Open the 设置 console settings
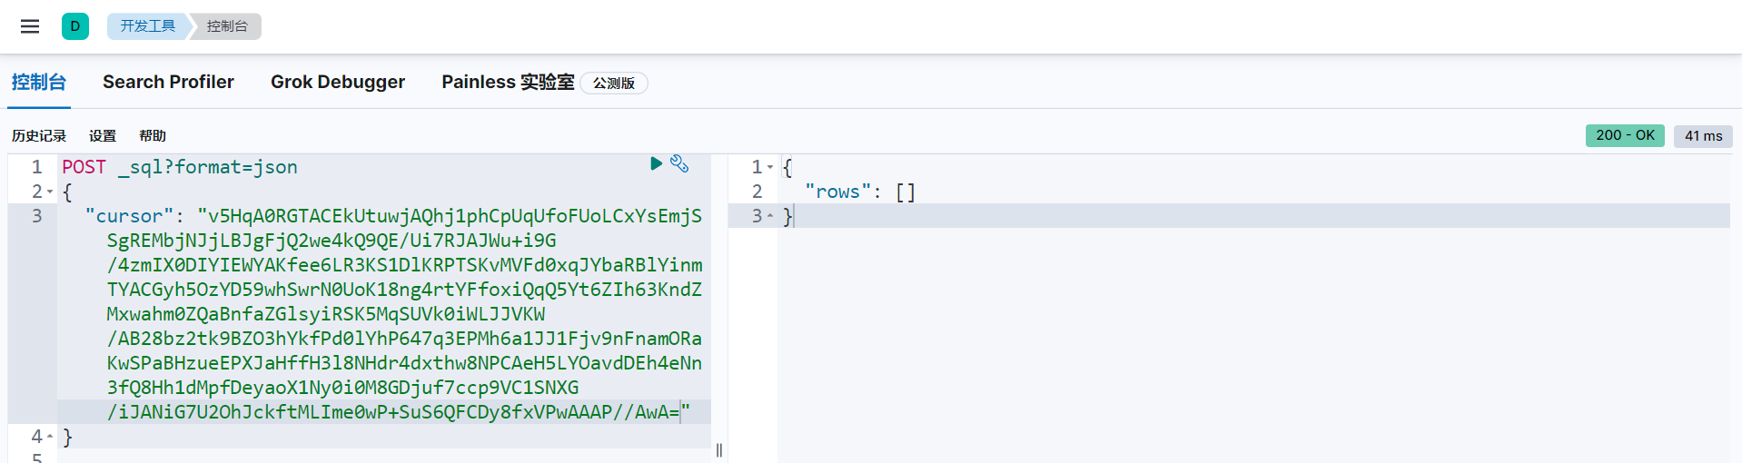1742x463 pixels. click(x=103, y=136)
